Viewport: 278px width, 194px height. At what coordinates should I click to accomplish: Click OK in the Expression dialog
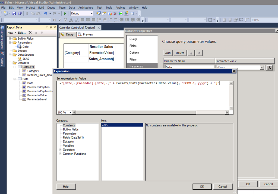(202, 186)
